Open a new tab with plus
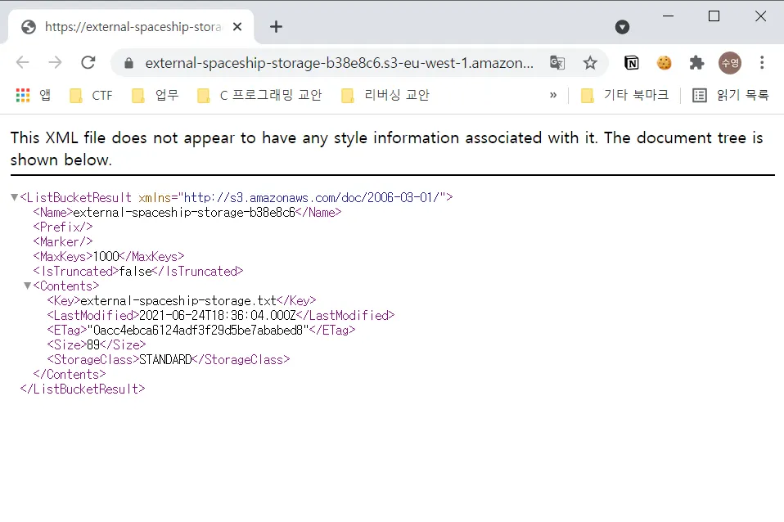The width and height of the screenshot is (784, 522). pos(276,26)
